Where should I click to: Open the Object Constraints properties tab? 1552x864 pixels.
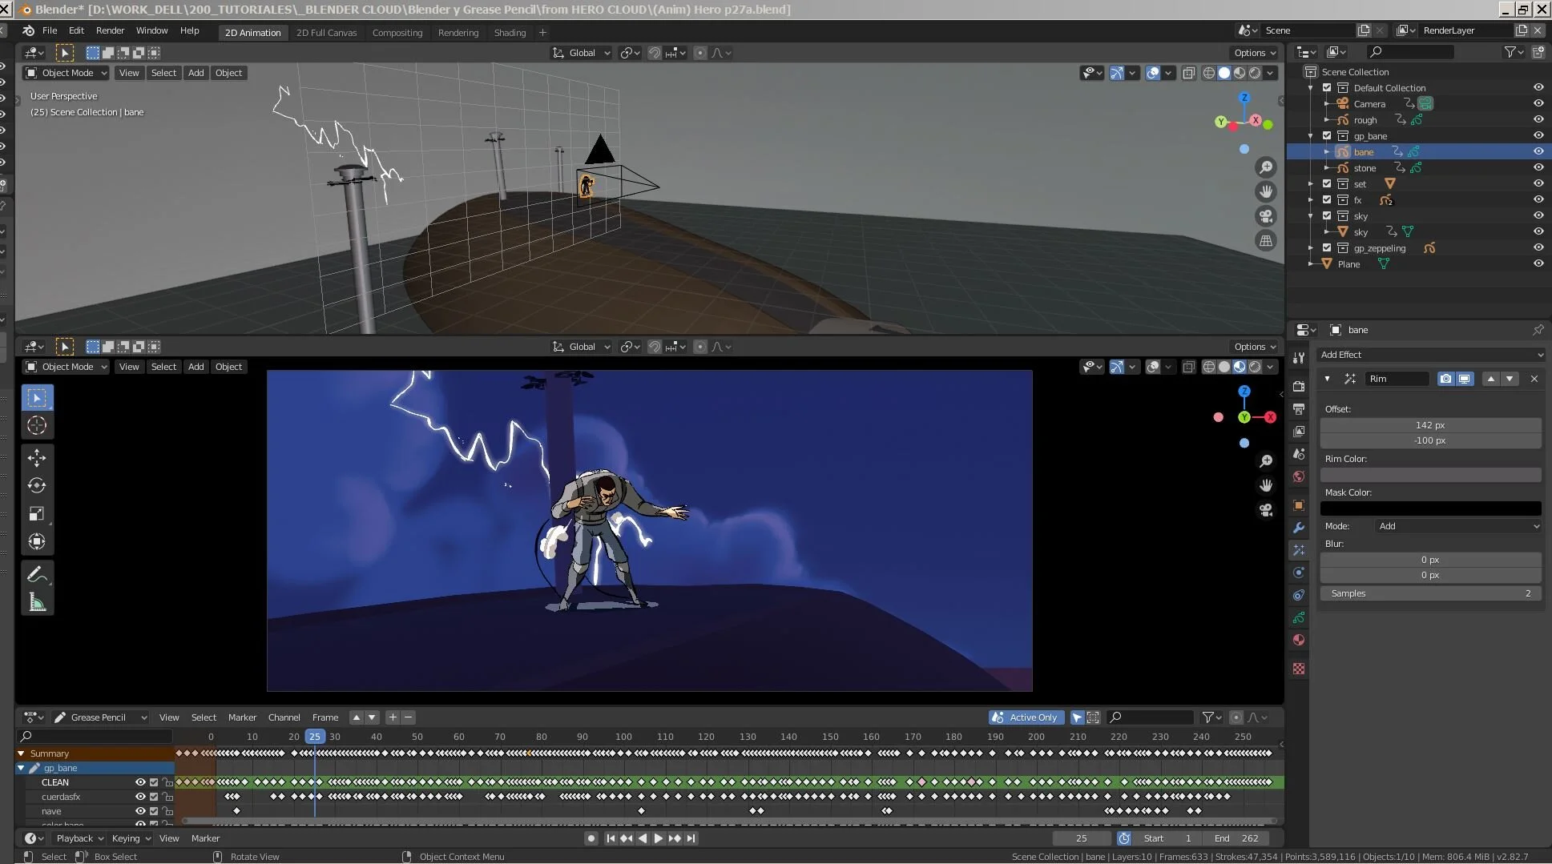click(x=1299, y=595)
